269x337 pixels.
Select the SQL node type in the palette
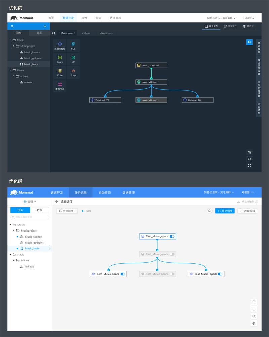[73, 46]
